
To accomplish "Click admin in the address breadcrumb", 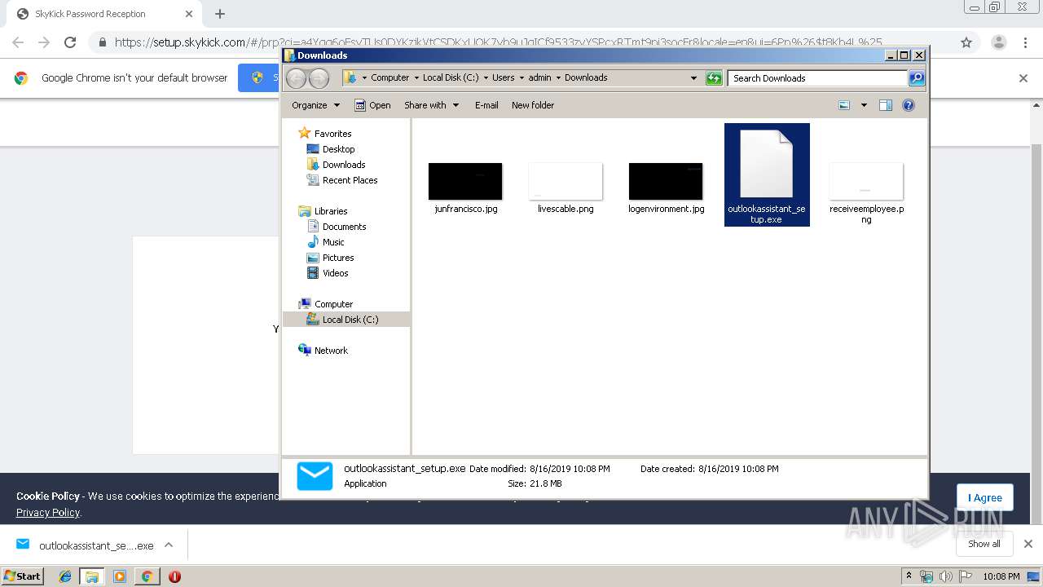I will pos(539,78).
